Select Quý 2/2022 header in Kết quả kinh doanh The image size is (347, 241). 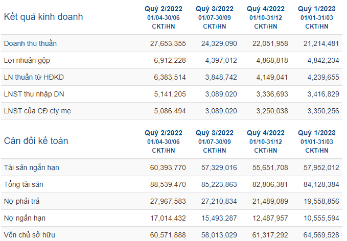(x=164, y=9)
